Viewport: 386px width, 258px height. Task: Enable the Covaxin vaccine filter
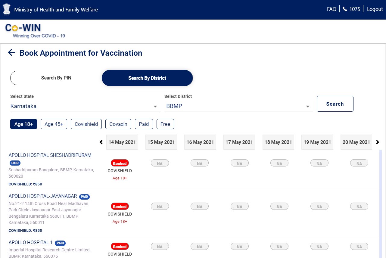[x=118, y=124]
